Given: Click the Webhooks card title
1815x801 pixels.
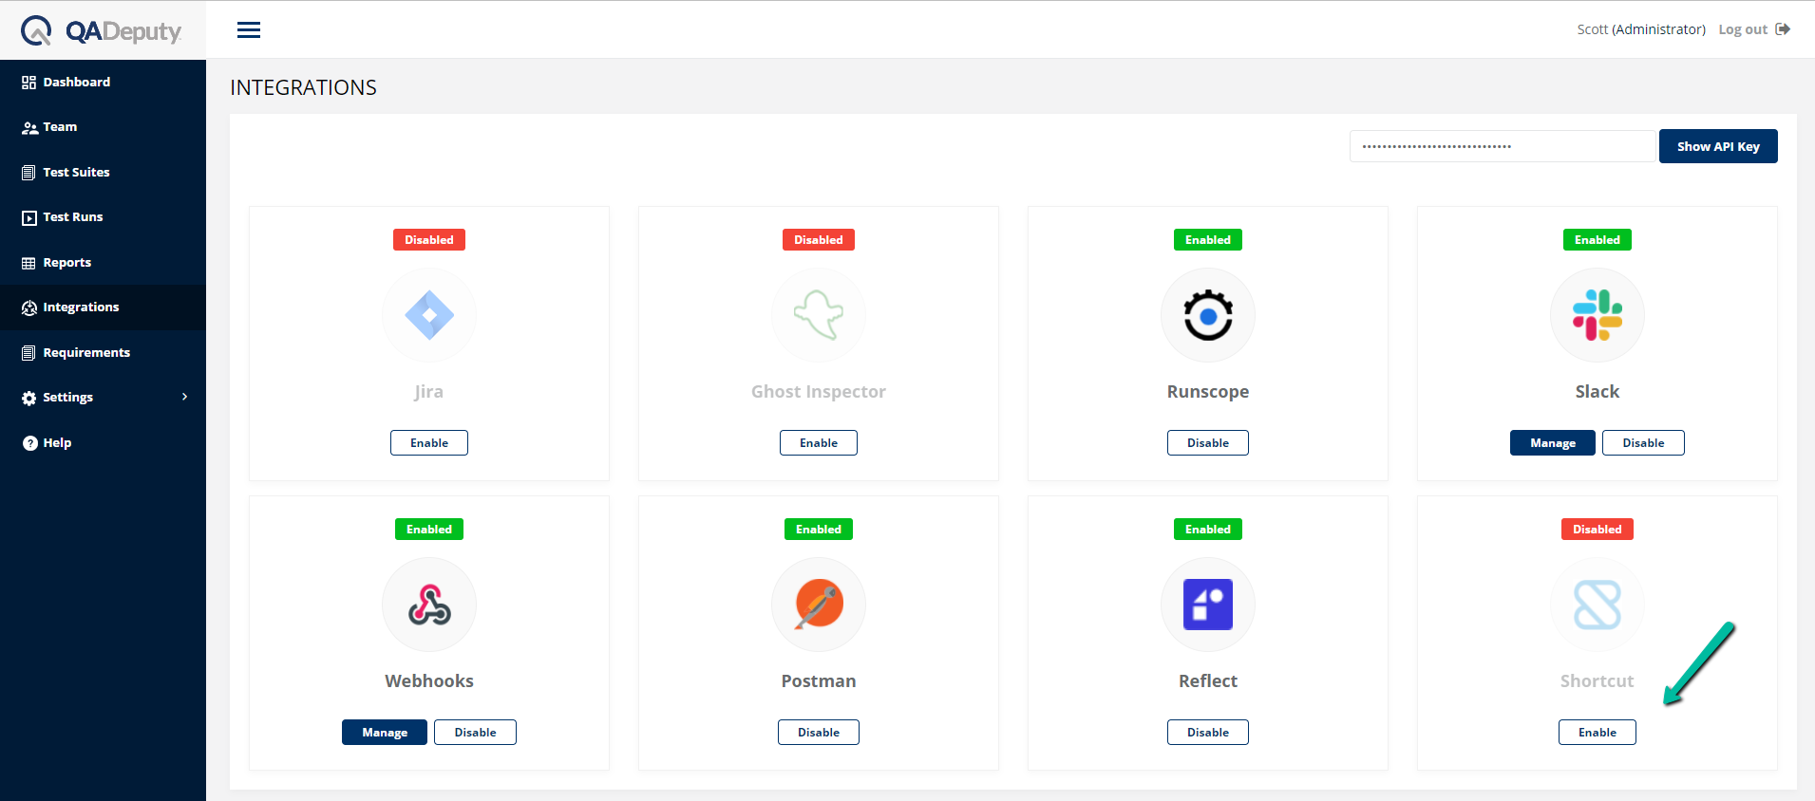Looking at the screenshot, I should click(429, 681).
